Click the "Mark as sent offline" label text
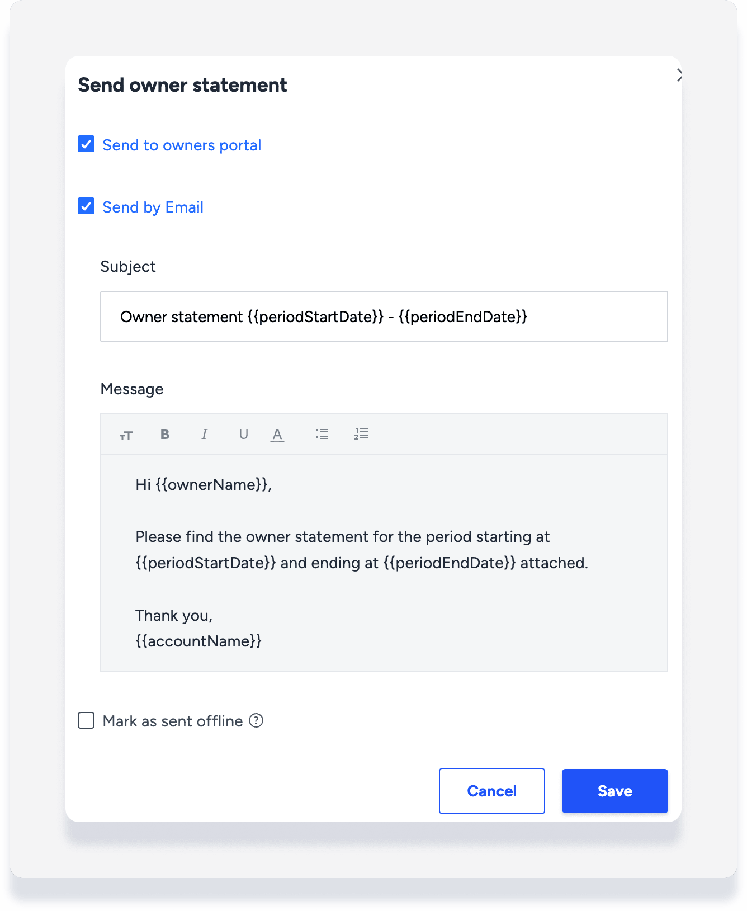747x911 pixels. point(173,721)
